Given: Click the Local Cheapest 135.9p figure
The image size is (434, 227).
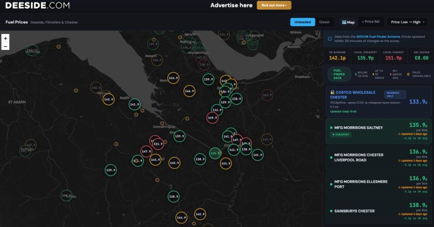Looking at the screenshot, I should [365, 58].
